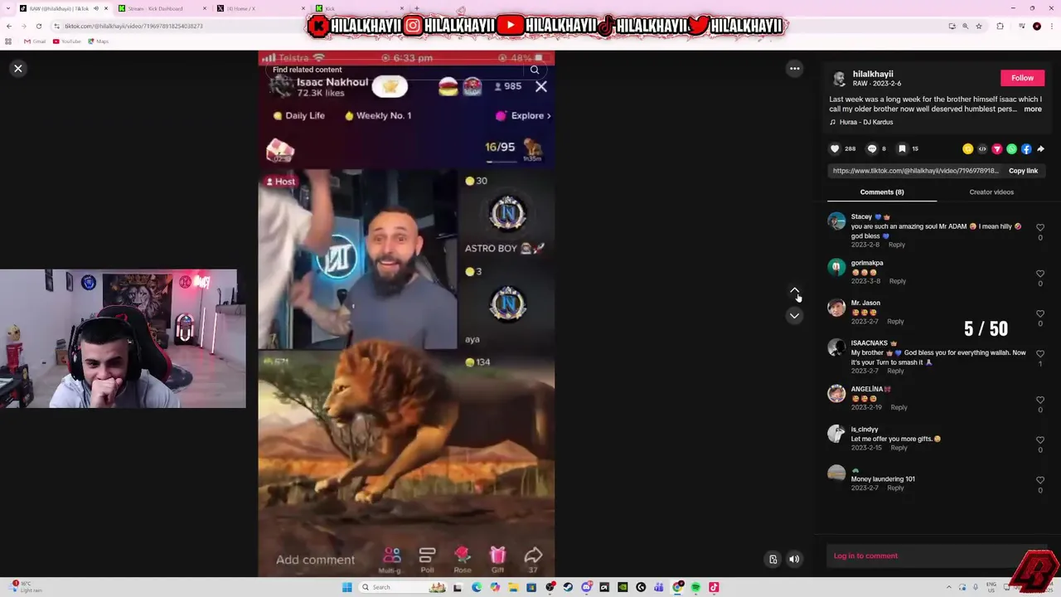
Task: Like the 'Money laundering 101' comment
Action: pos(1040,480)
